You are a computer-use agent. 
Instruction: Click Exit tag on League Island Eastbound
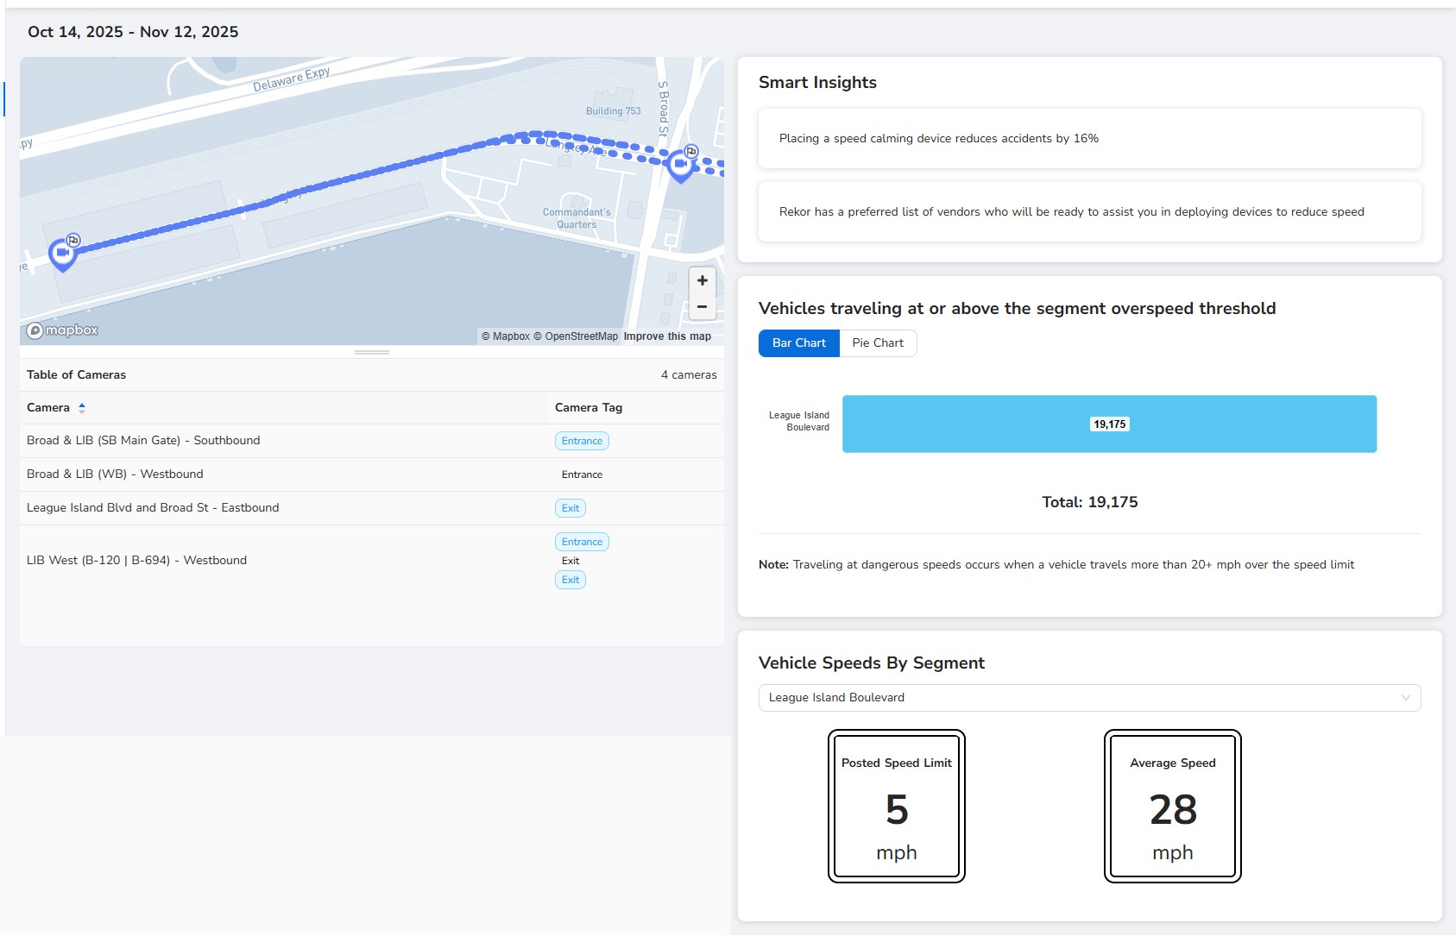(x=570, y=508)
